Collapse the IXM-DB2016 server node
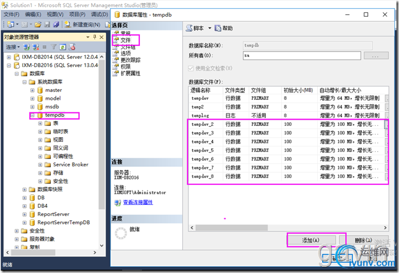399x273 pixels. coord(9,65)
